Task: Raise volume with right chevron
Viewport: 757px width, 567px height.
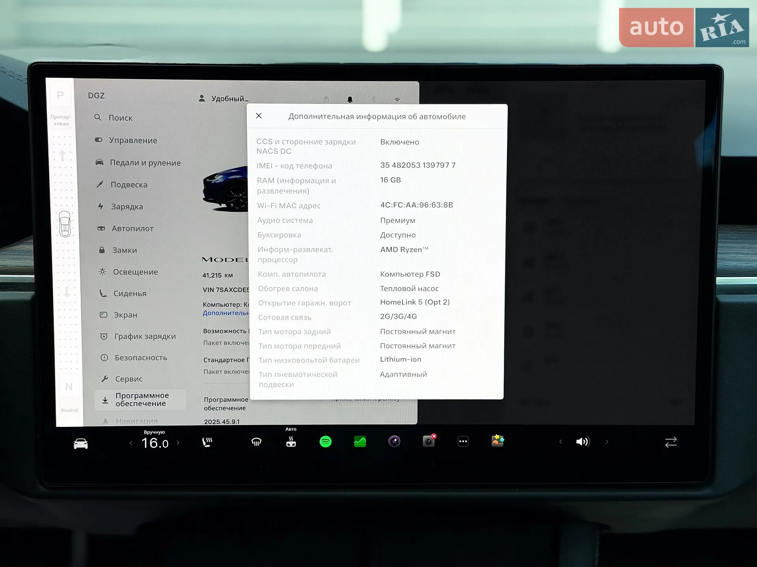Action: (x=607, y=442)
